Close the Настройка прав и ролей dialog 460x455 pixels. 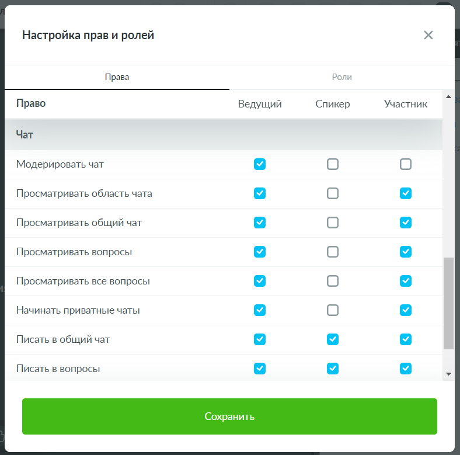point(428,35)
